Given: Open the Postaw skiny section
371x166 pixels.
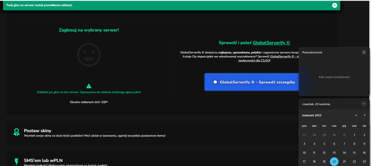Looking at the screenshot, I should coord(152,133).
